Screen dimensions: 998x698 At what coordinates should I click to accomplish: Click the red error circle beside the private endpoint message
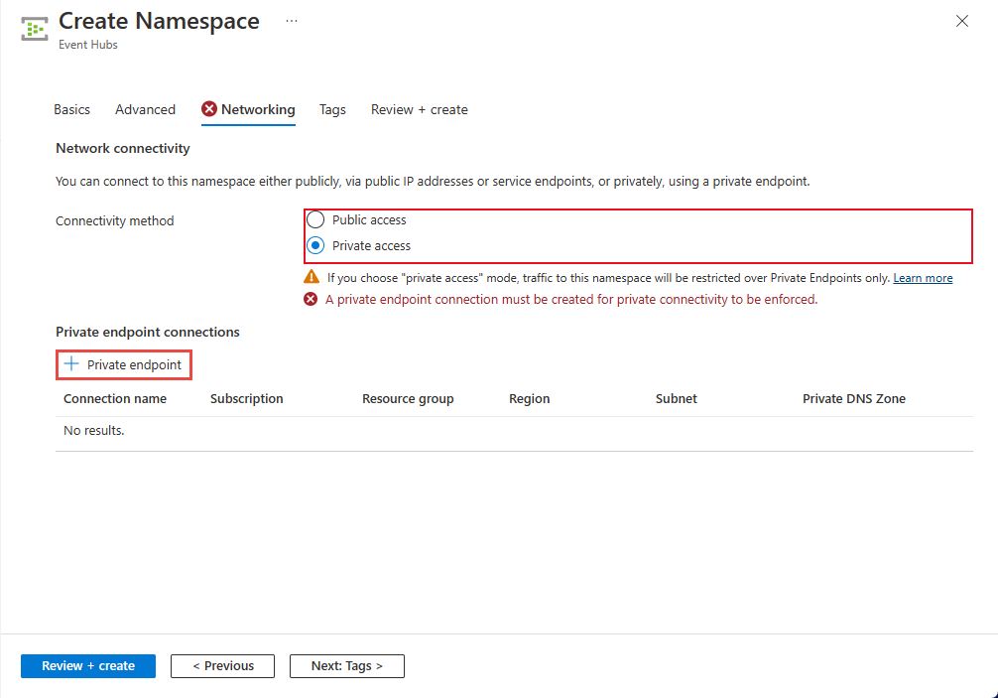(311, 299)
